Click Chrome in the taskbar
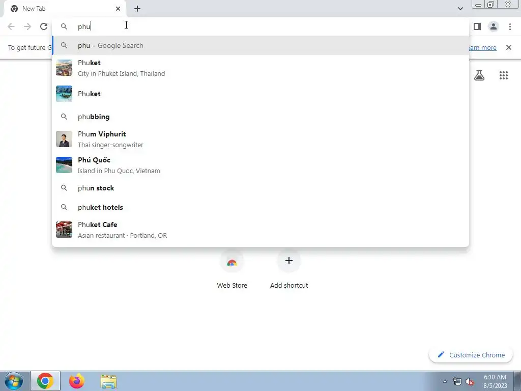The image size is (521, 391). (45, 381)
